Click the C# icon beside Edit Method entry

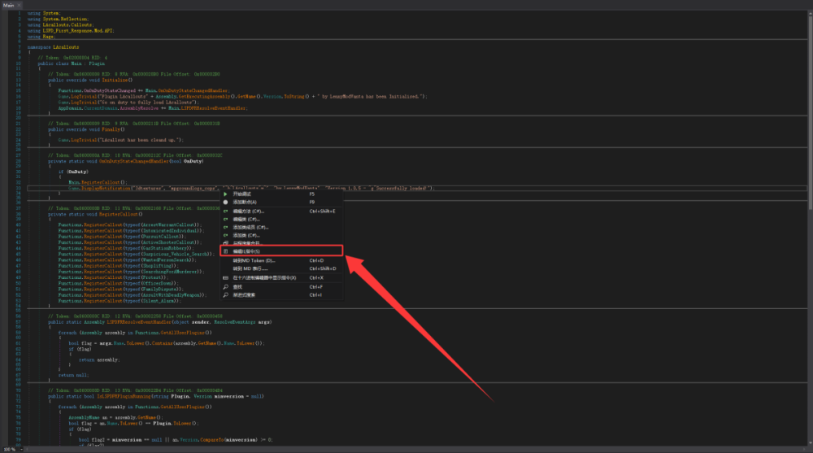225,211
